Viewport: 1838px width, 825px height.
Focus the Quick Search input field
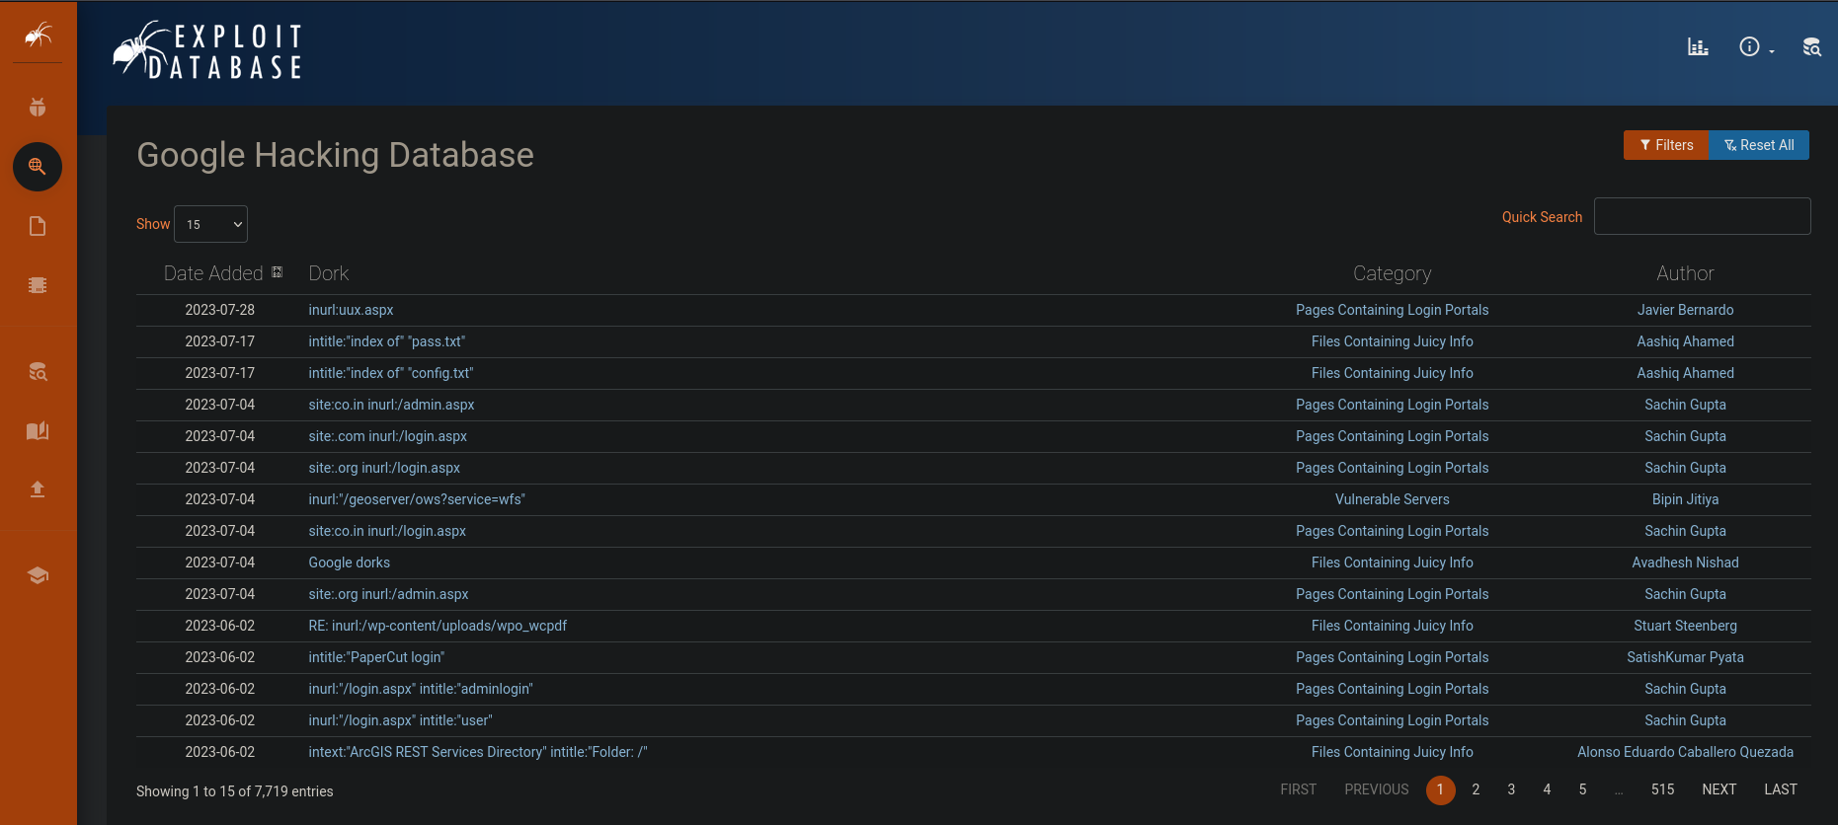1702,216
